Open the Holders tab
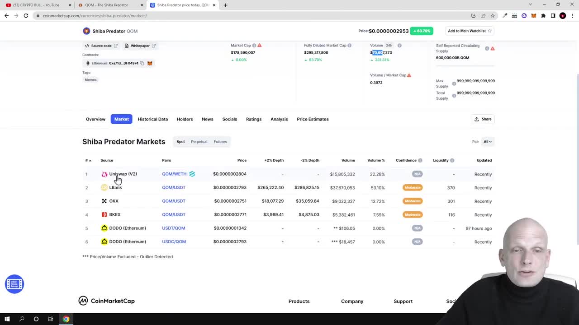The image size is (579, 325). point(185,119)
